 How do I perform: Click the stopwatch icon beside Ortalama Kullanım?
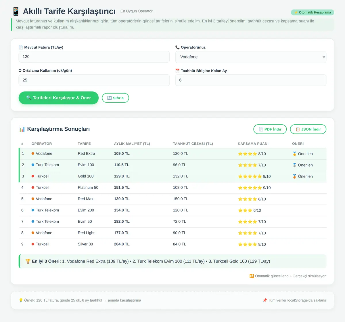point(20,71)
